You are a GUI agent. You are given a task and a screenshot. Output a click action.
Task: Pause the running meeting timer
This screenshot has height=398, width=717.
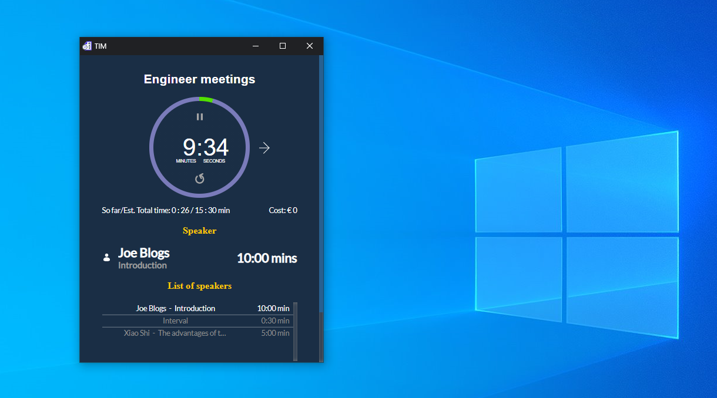point(199,116)
